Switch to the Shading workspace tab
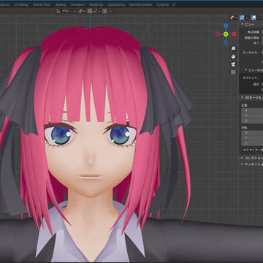The height and width of the screenshot is (263, 263). (x=61, y=4)
